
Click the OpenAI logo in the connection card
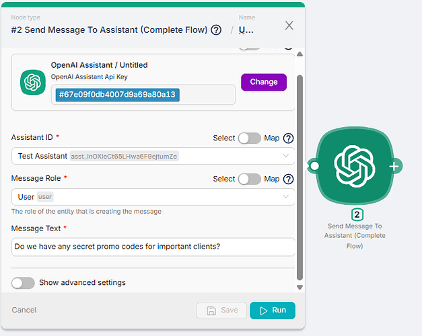tap(33, 82)
